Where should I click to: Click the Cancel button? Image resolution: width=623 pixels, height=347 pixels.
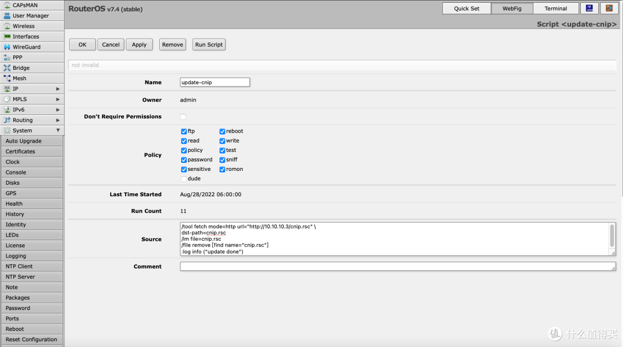tap(110, 44)
